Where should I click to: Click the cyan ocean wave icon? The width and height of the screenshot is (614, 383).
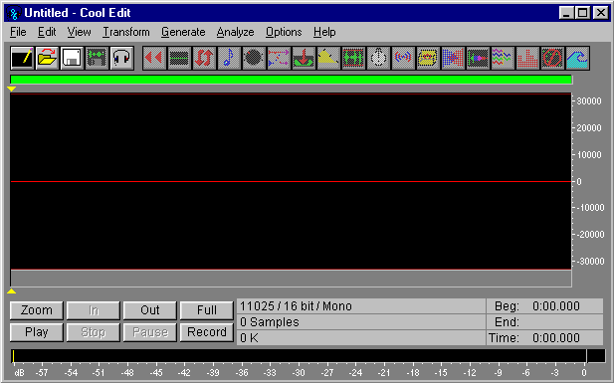[577, 59]
